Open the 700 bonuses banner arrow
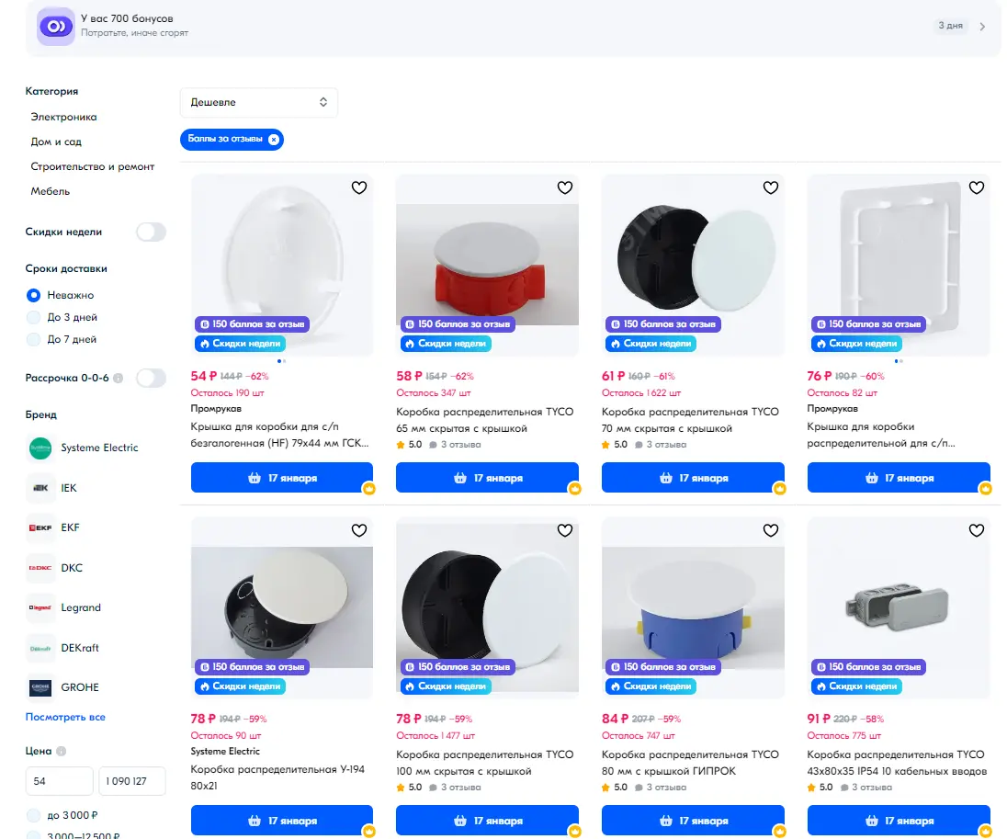Viewport: 1007px width, 839px height. pos(982,27)
